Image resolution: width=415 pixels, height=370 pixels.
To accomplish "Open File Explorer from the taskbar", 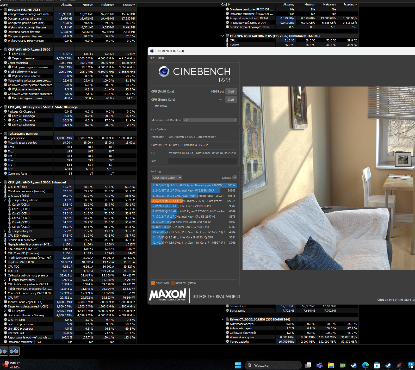I will [331, 365].
